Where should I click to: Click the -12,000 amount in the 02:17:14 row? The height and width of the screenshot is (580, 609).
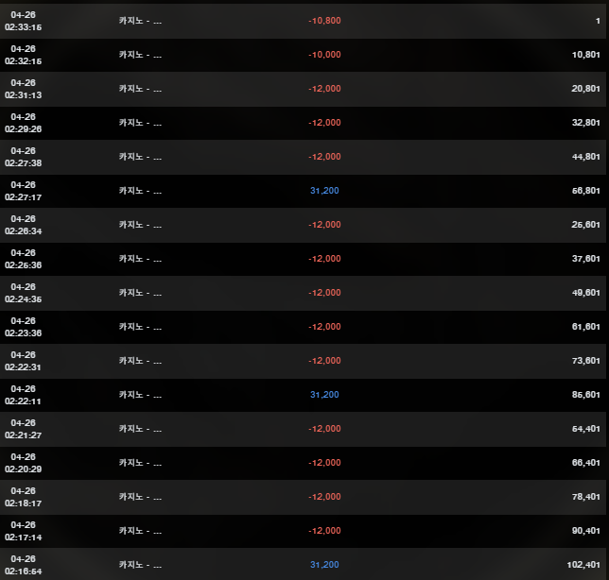(x=324, y=531)
